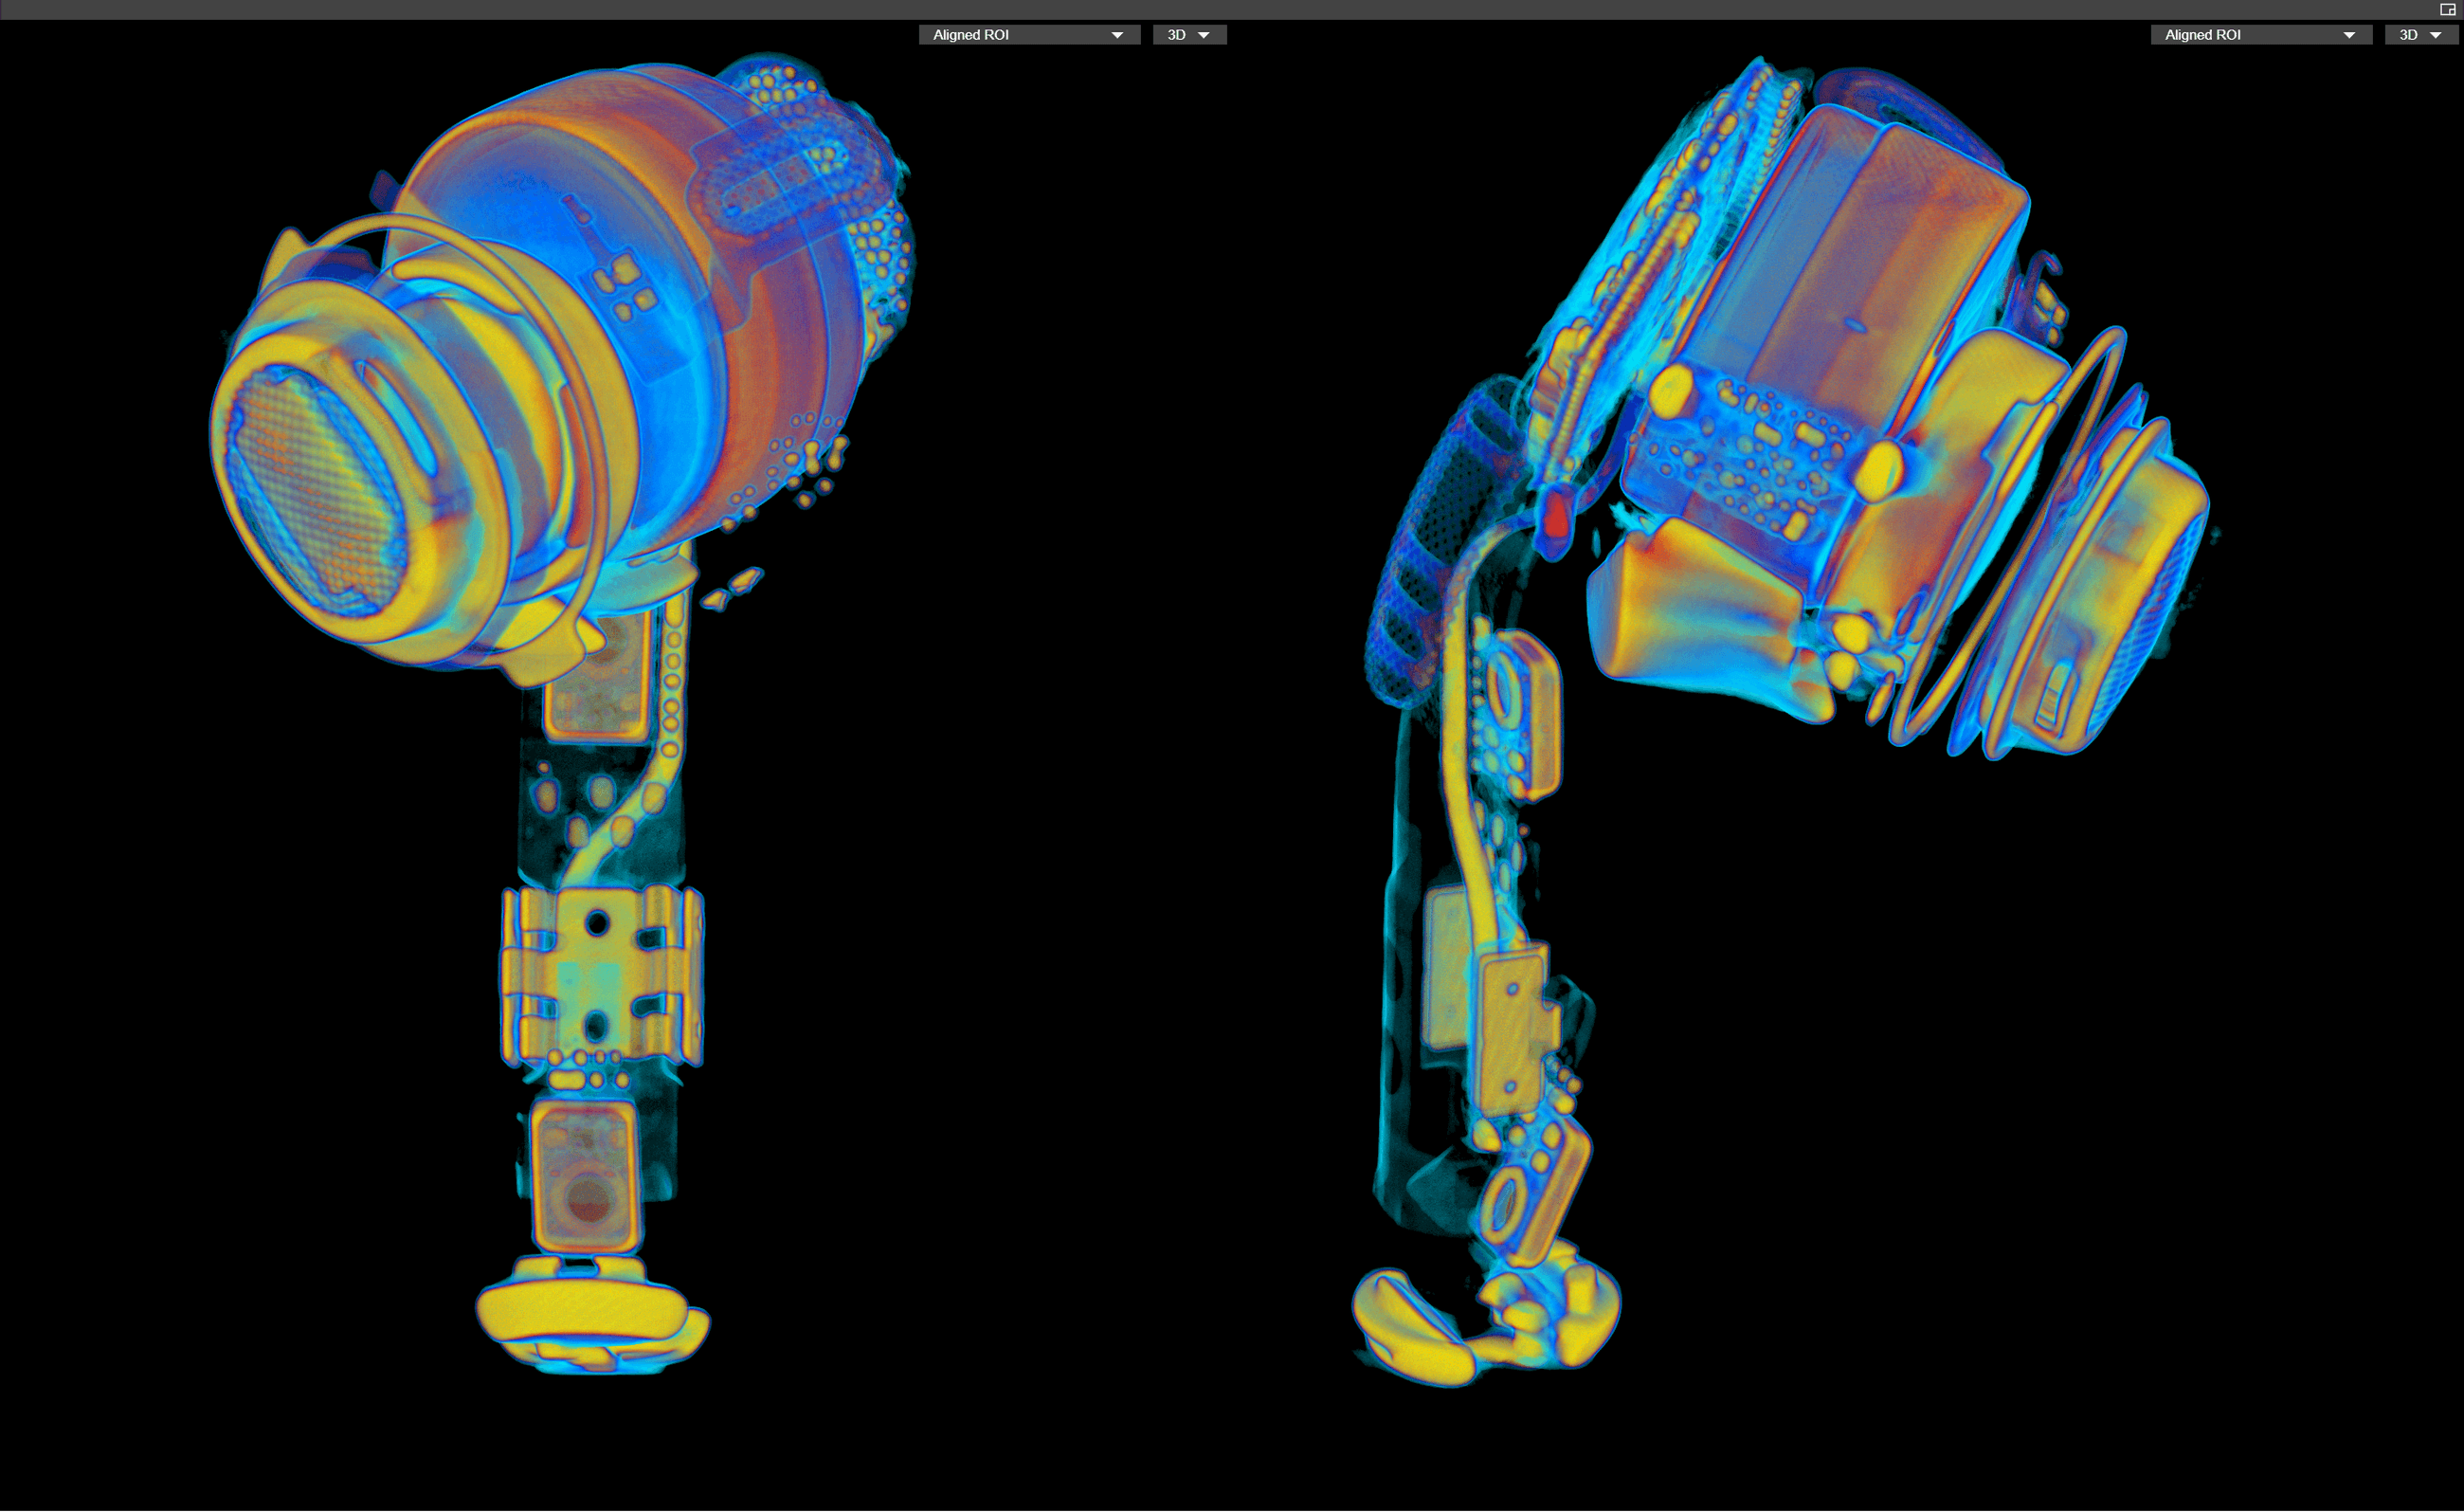This screenshot has width=2464, height=1512.
Task: Expand the right viewport 3D view-mode dropdown
Action: (x=2420, y=35)
